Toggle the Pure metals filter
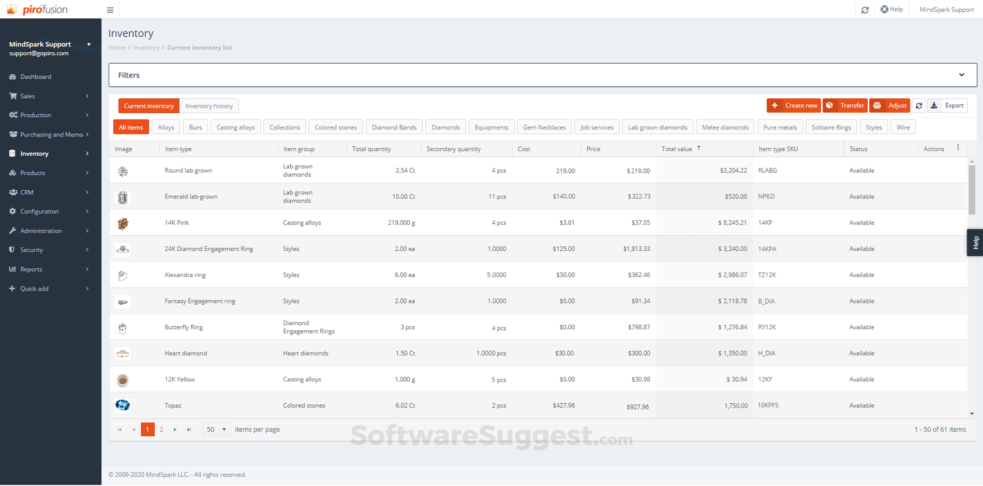Screen dimensions: 983x486 point(780,127)
